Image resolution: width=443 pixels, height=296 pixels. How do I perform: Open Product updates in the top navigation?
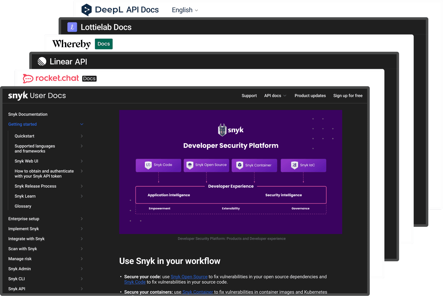(x=310, y=96)
